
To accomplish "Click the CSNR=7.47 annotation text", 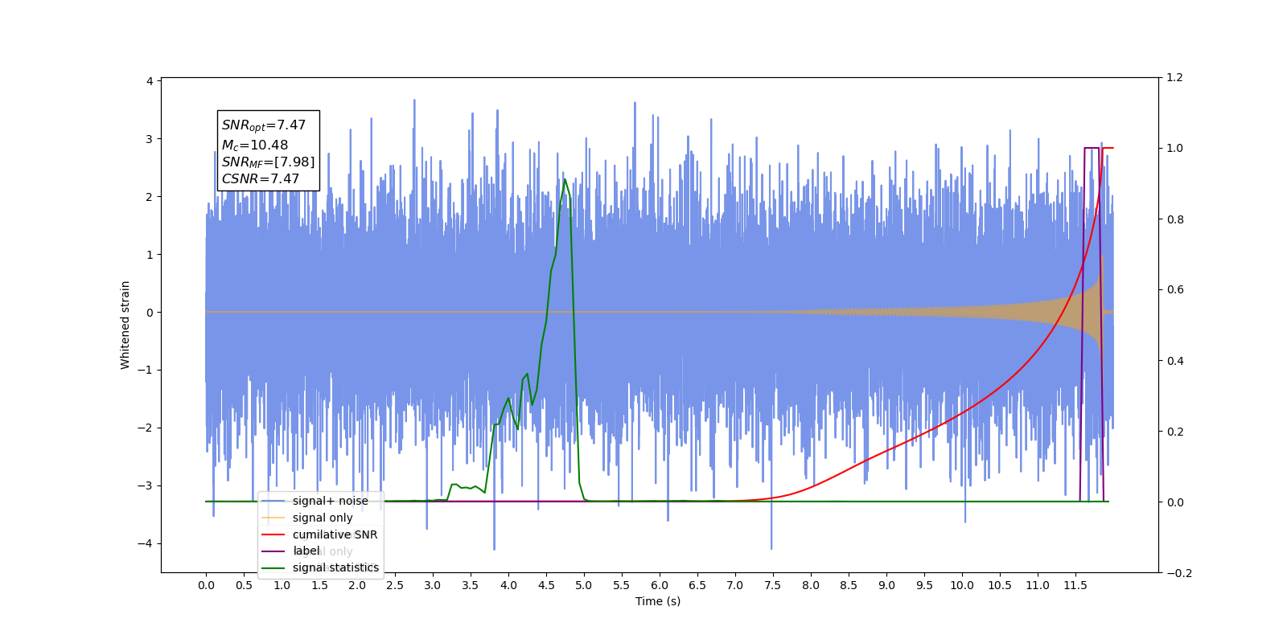I will pos(261,178).
